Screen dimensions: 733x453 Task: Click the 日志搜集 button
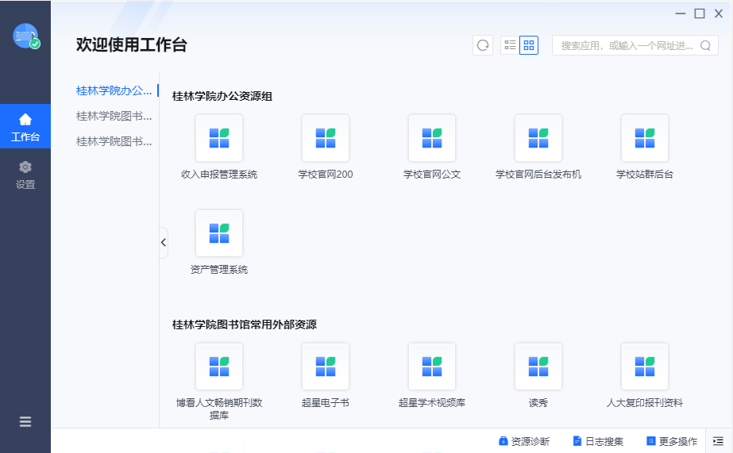598,441
